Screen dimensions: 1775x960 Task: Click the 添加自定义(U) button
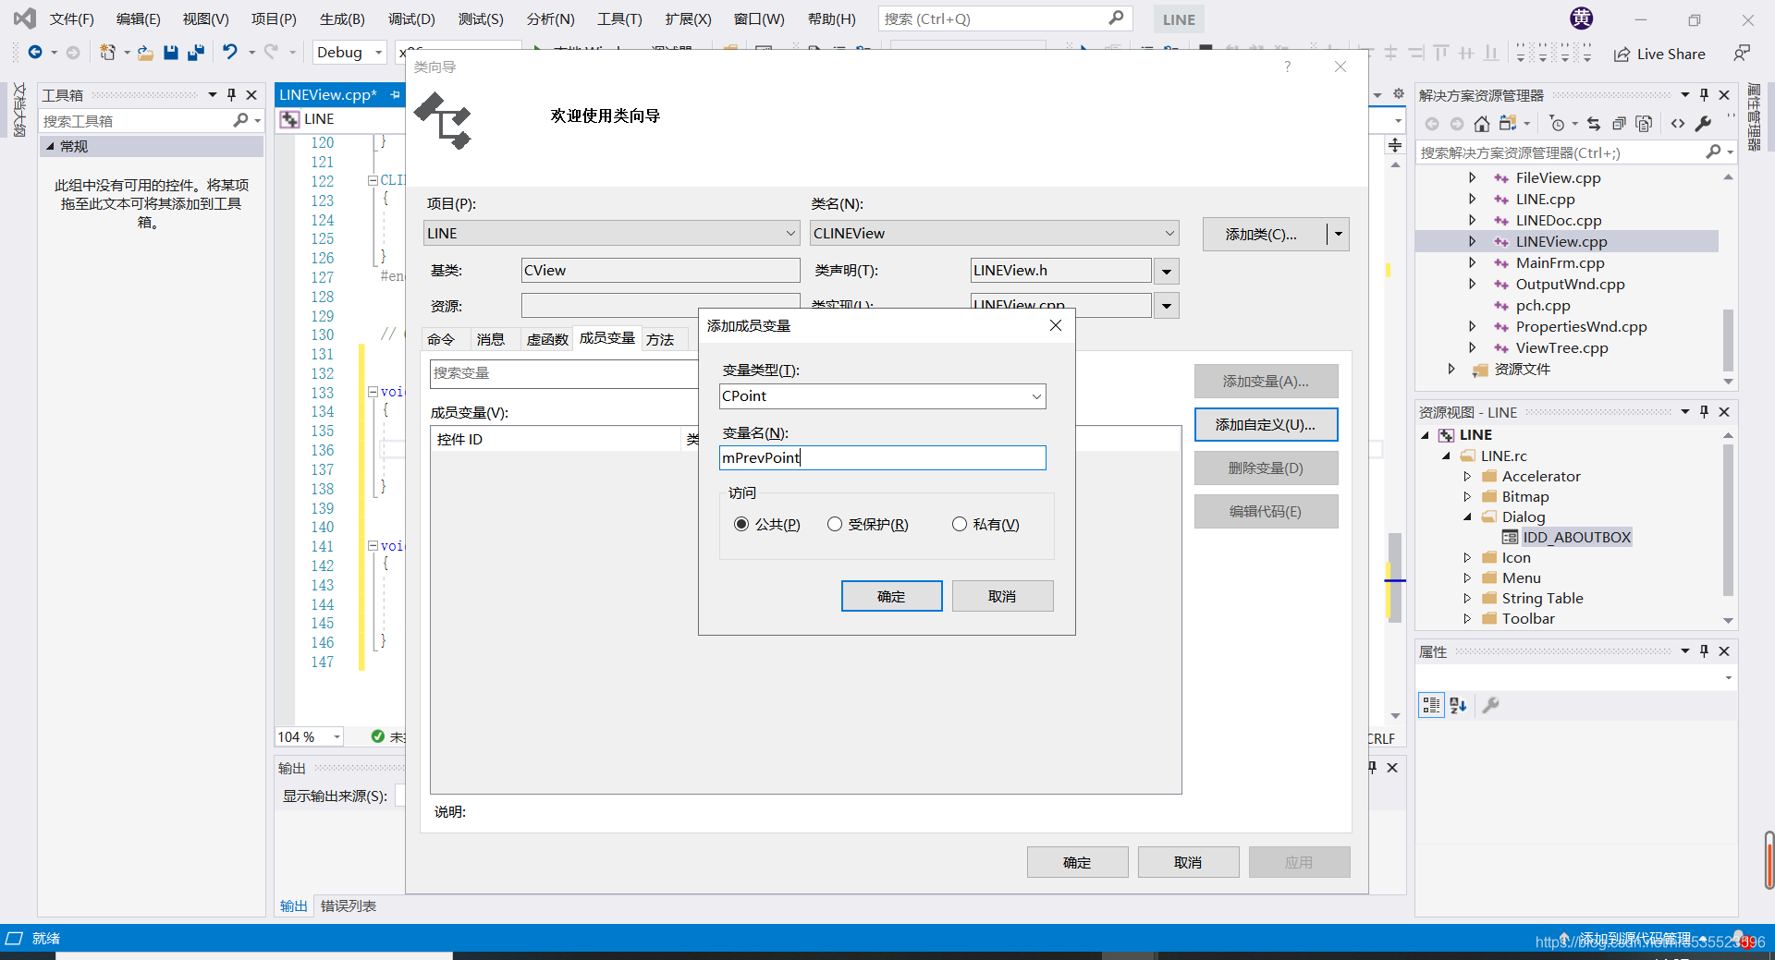pyautogui.click(x=1266, y=424)
